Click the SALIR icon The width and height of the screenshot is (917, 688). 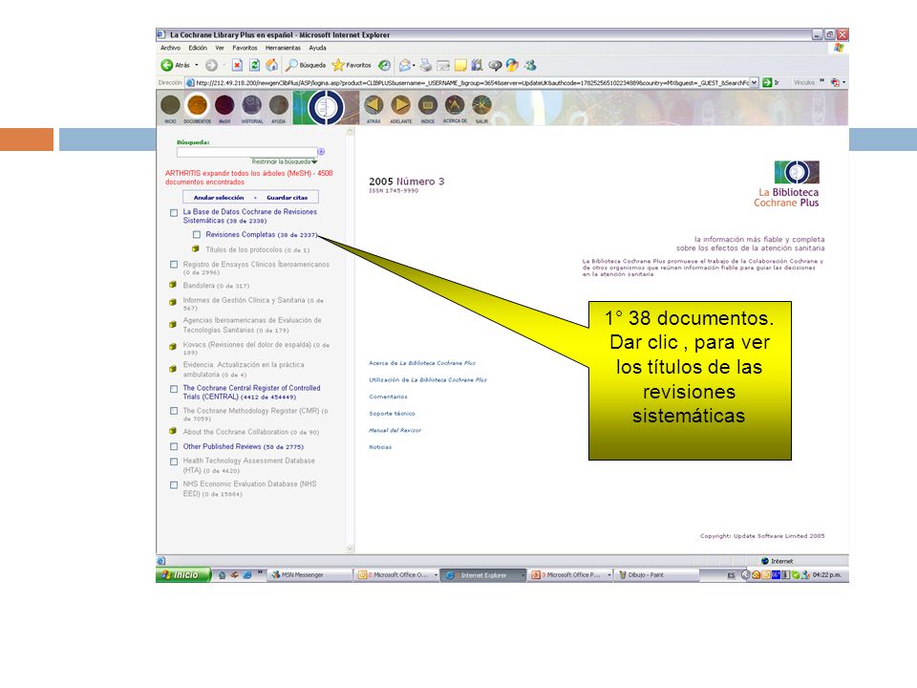[481, 105]
